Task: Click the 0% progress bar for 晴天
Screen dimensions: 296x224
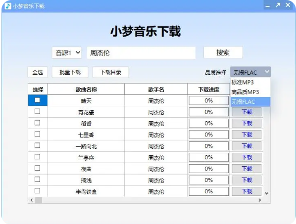Action: point(208,100)
